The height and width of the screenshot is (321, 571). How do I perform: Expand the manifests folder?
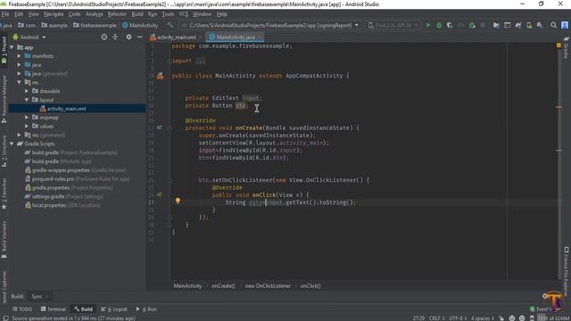[20, 56]
